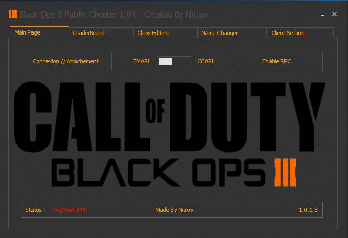Open the LeaderBoard tab
This screenshot has width=348, height=238.
click(101, 33)
